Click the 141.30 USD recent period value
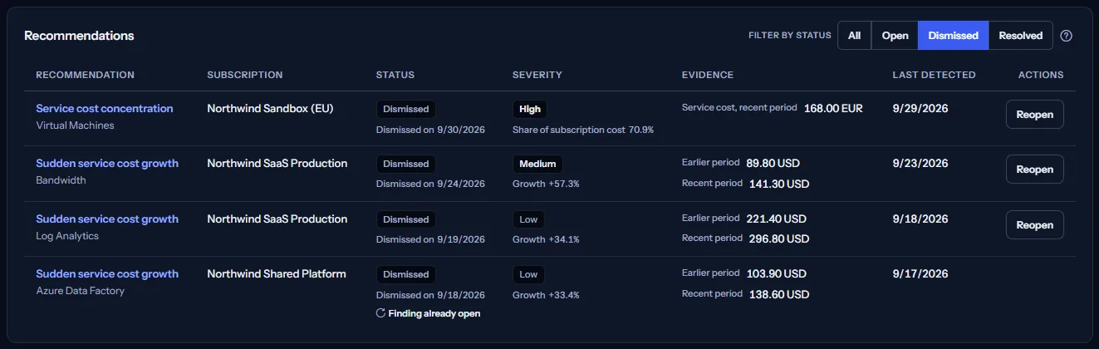 click(x=778, y=184)
